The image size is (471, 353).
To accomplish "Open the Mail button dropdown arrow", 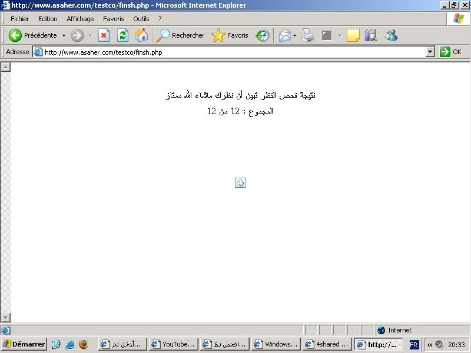I will 294,35.
